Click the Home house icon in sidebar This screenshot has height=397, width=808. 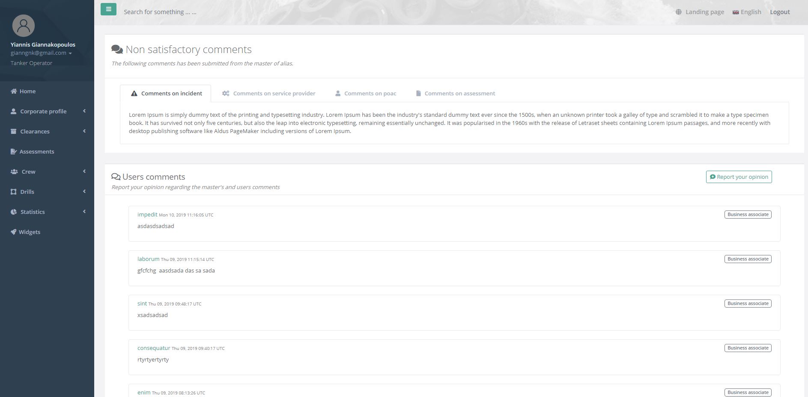click(14, 91)
